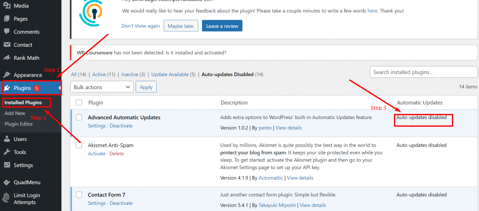Click the 'here' feedback link

(x=372, y=11)
